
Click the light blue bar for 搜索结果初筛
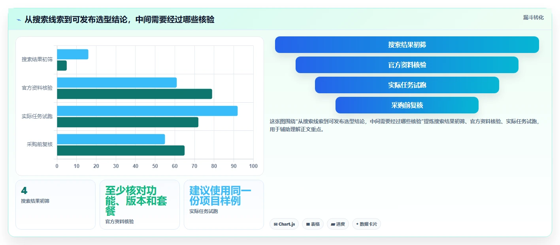[x=73, y=54]
